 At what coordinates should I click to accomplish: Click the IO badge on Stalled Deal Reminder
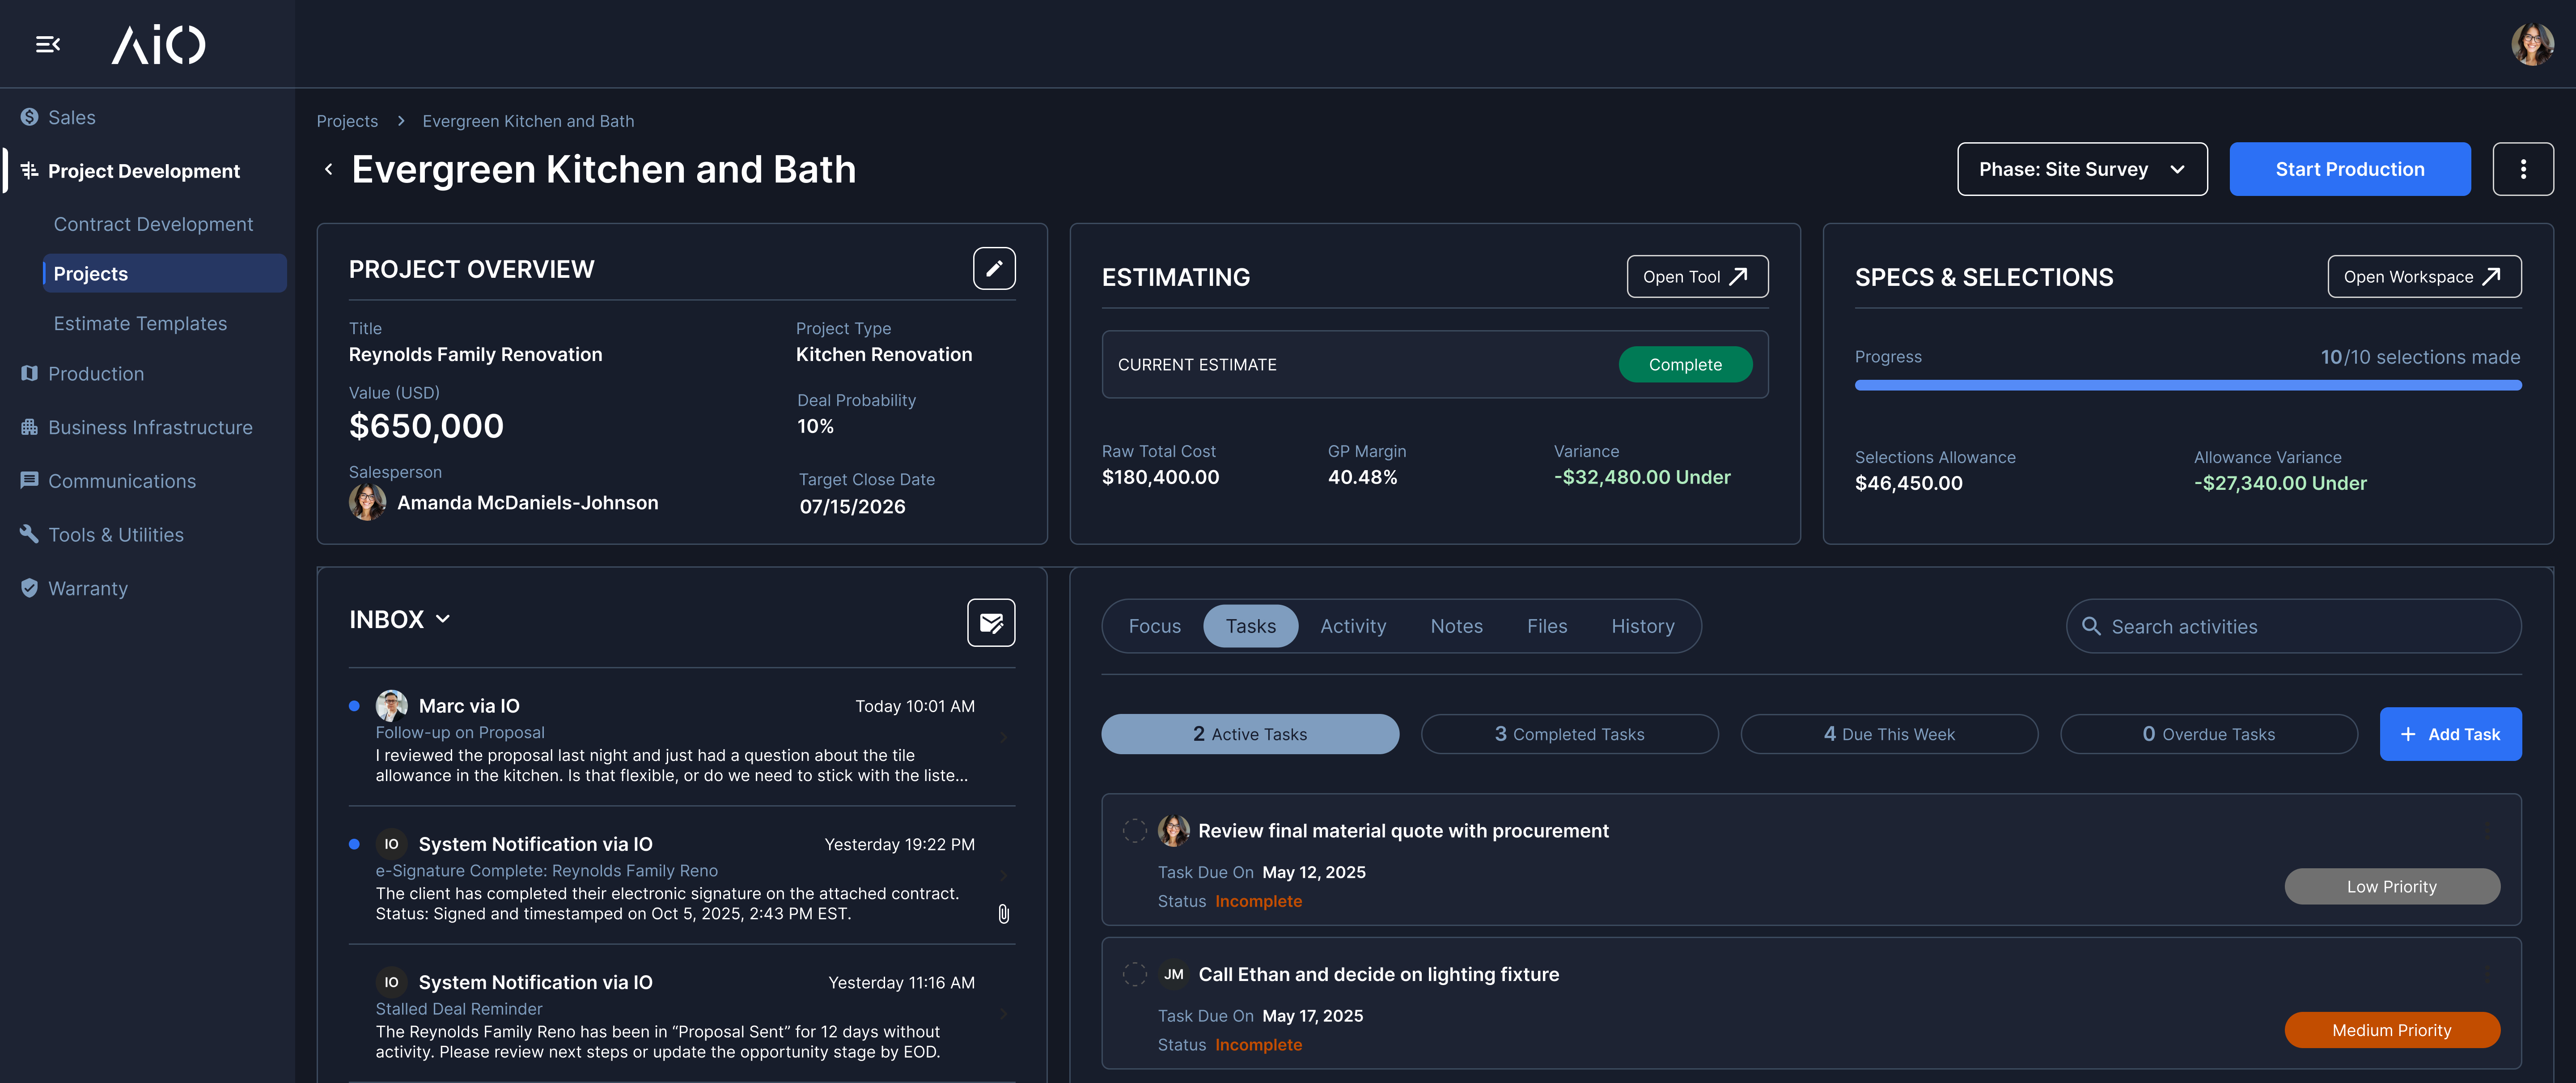pos(391,982)
